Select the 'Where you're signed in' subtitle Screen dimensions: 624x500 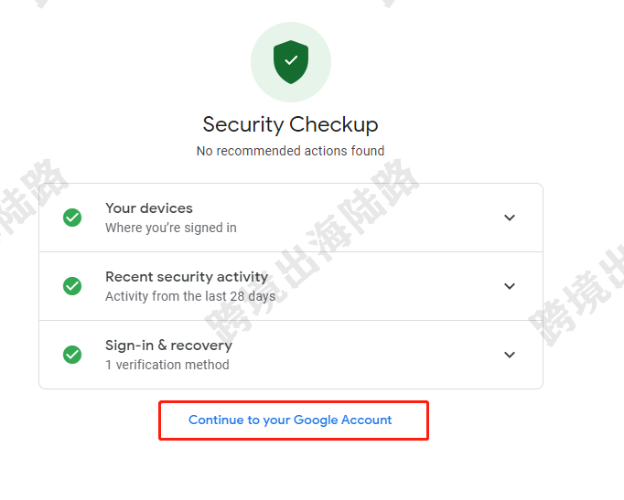click(171, 228)
